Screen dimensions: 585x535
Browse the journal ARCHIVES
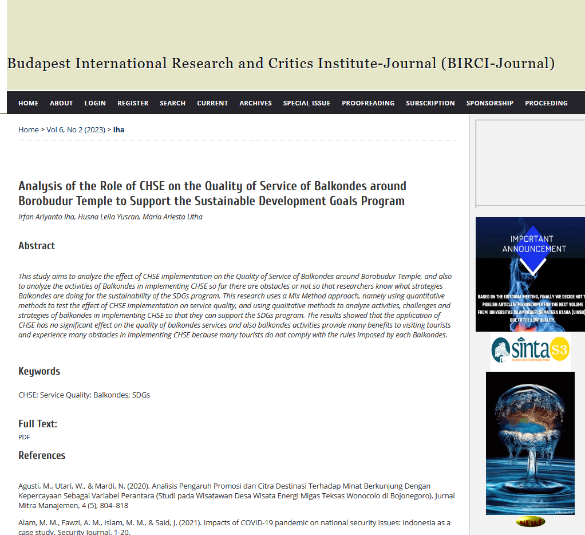coord(255,103)
